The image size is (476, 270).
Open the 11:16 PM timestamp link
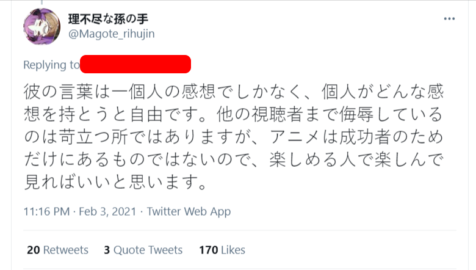coord(47,212)
